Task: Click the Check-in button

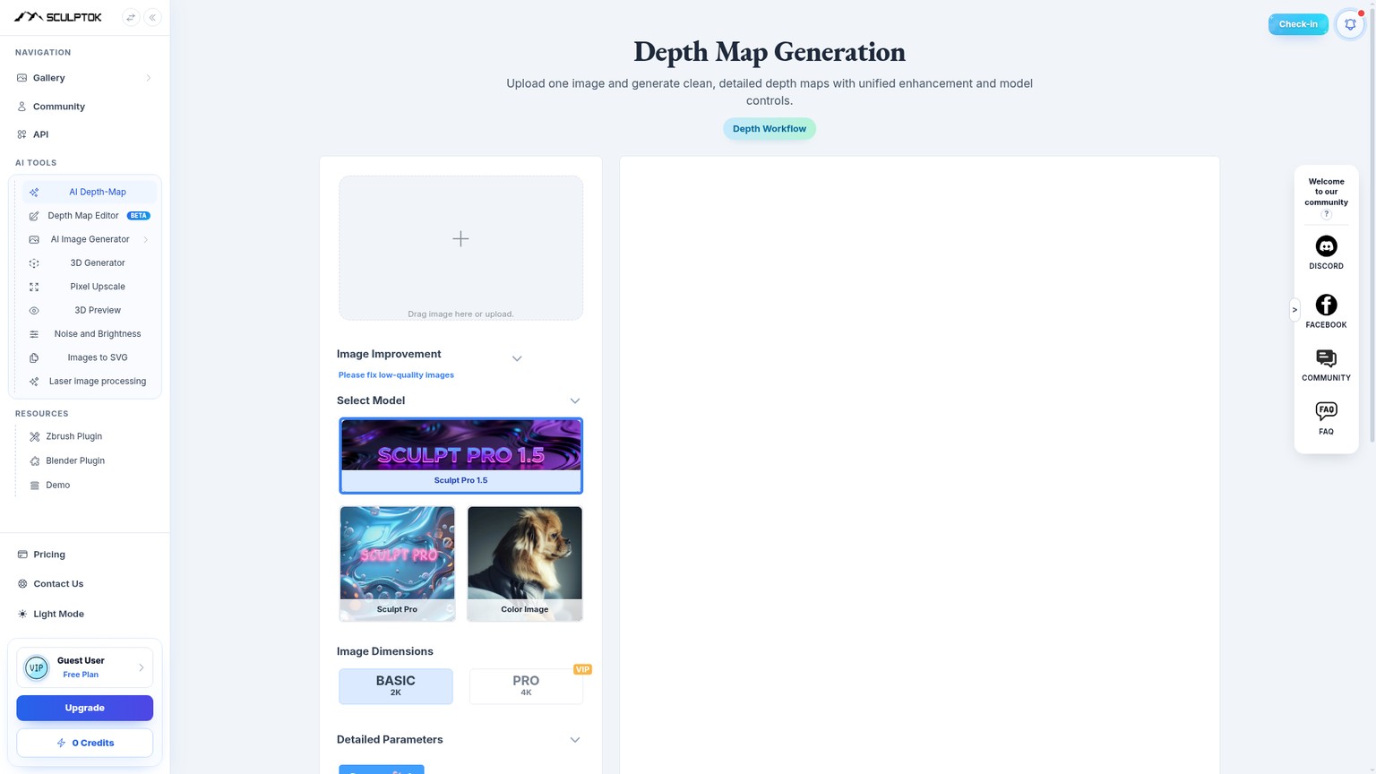Action: pos(1298,24)
